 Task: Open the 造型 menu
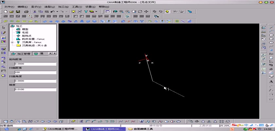(50, 7)
